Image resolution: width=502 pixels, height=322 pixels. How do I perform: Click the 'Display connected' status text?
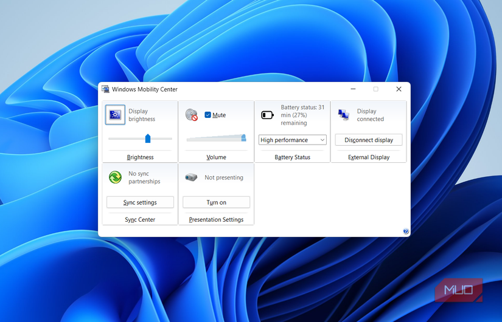coord(371,115)
